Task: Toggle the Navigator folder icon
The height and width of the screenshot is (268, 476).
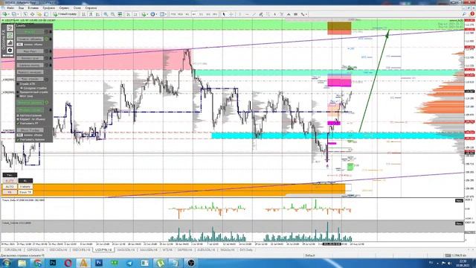Action: 39,14
